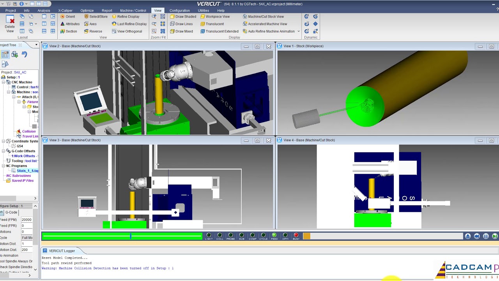Toggle the SUB status light
The height and width of the screenshot is (281, 499).
241,236
